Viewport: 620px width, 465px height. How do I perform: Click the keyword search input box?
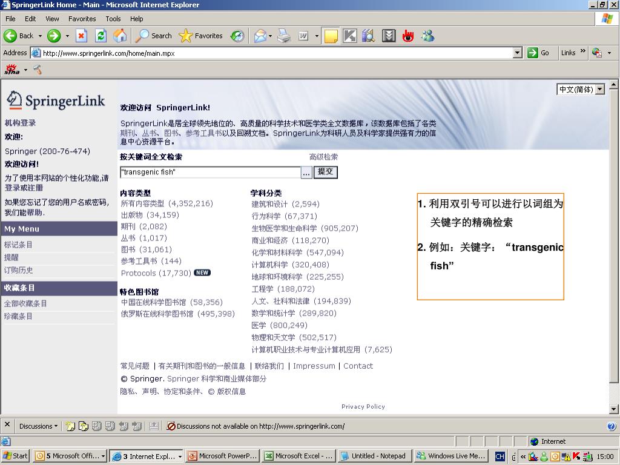click(x=210, y=172)
